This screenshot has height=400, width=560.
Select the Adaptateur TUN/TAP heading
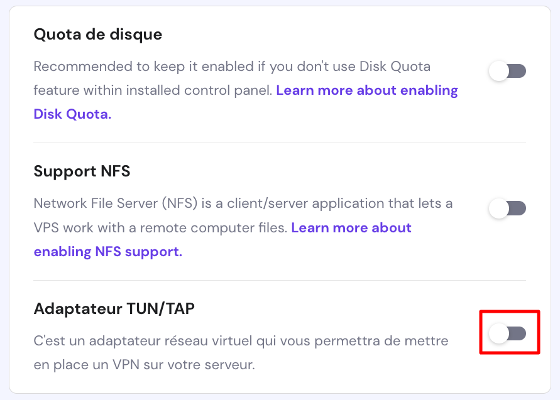(x=114, y=309)
